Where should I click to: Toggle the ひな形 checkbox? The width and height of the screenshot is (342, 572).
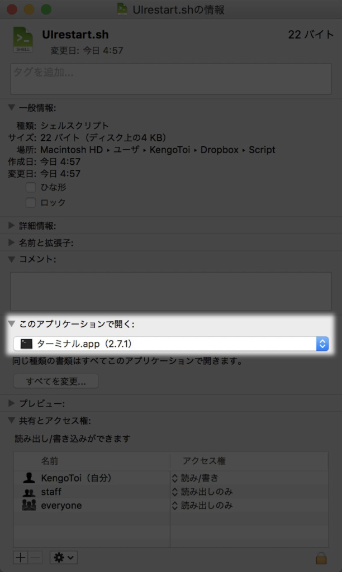(x=31, y=187)
